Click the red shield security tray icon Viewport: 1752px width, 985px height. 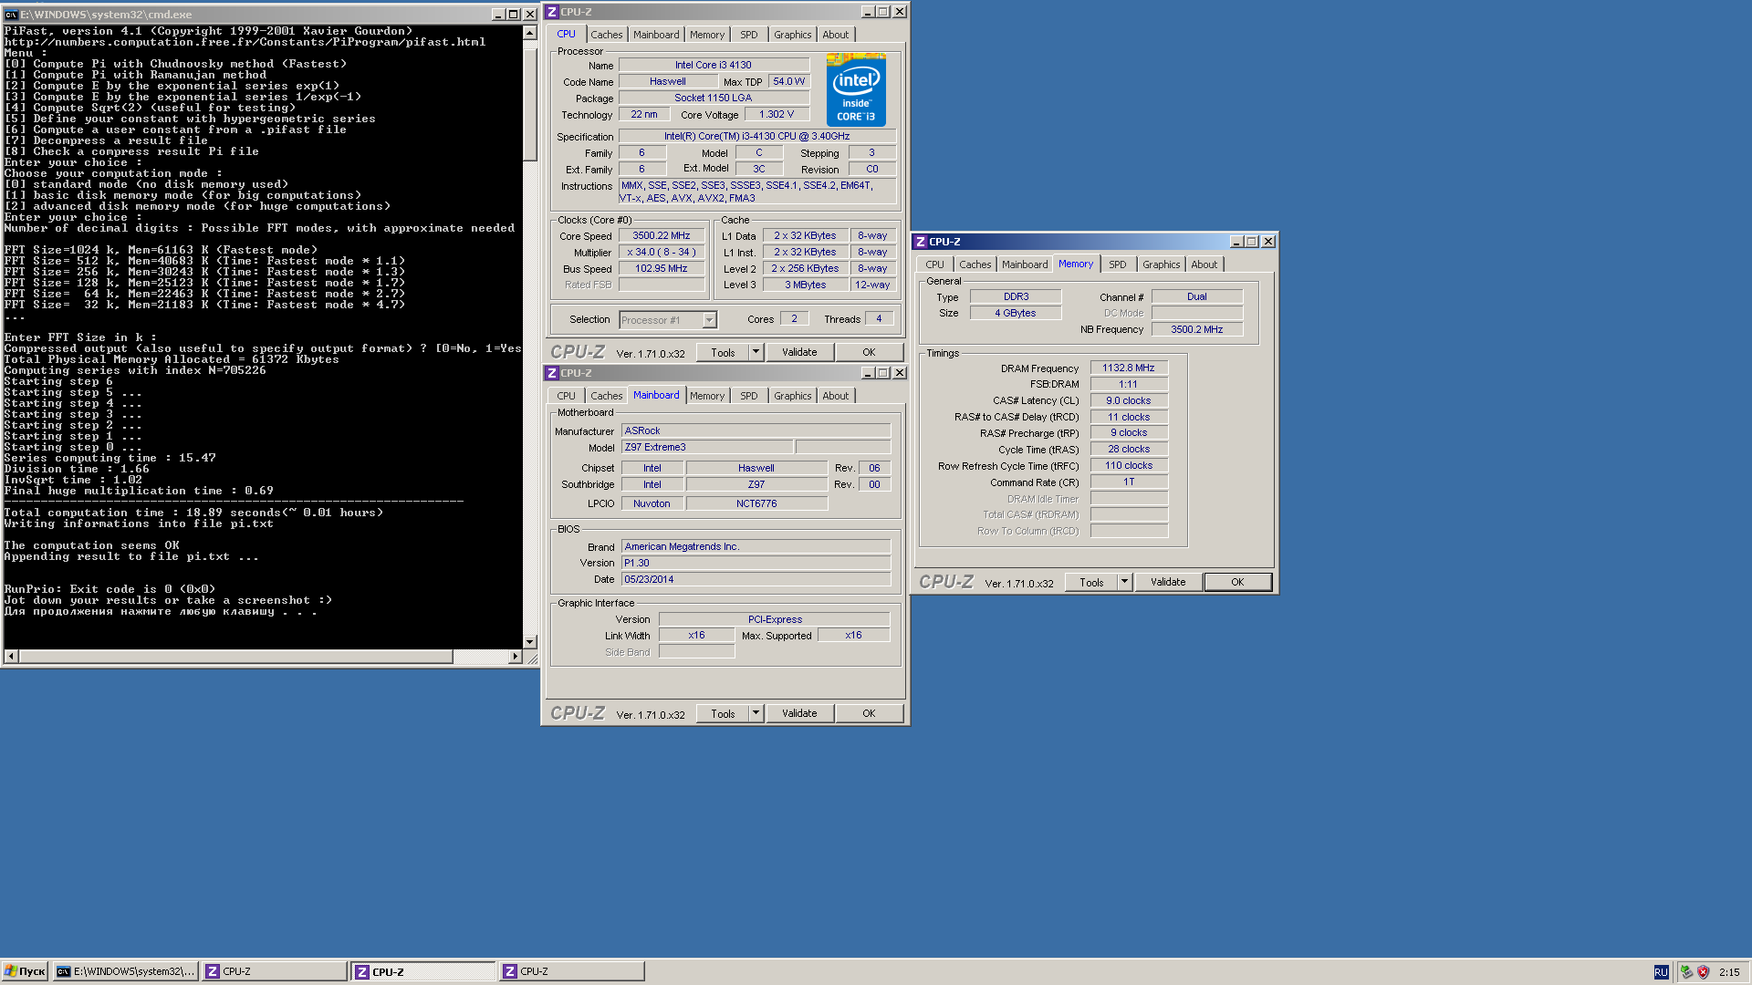(1703, 972)
